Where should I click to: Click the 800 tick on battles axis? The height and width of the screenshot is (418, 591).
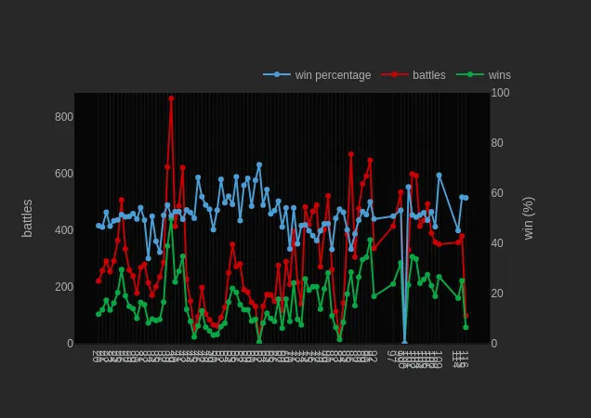click(x=64, y=117)
